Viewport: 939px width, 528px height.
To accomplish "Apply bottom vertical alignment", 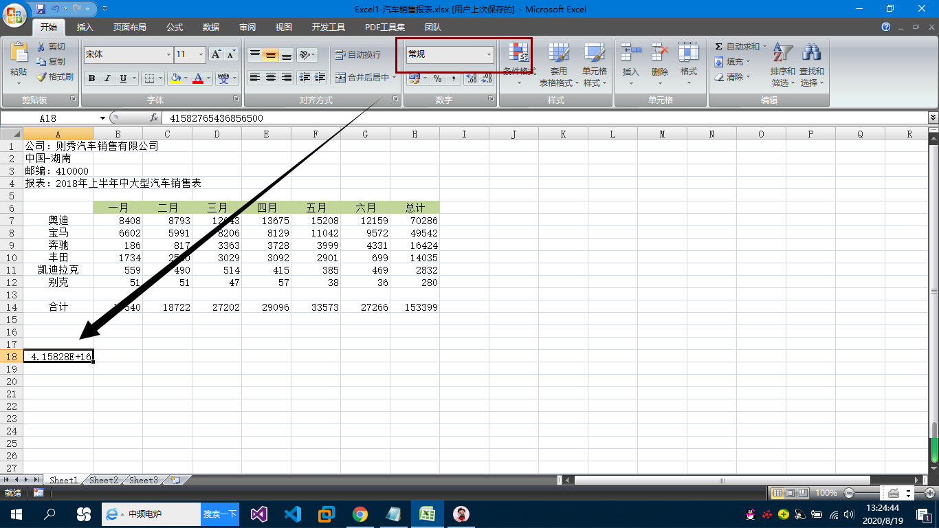I will tap(286, 54).
